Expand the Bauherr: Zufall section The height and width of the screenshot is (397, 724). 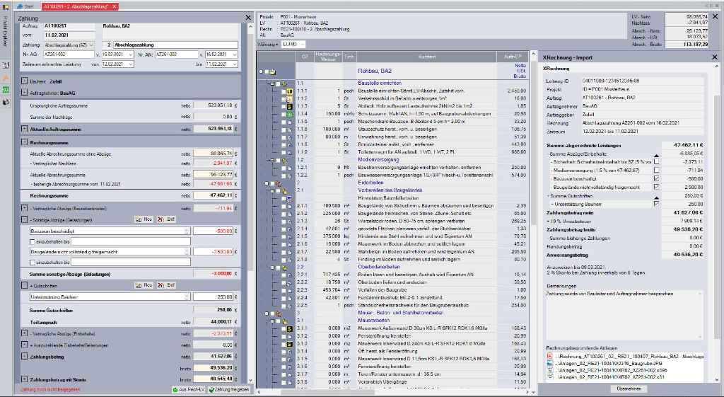click(24, 81)
